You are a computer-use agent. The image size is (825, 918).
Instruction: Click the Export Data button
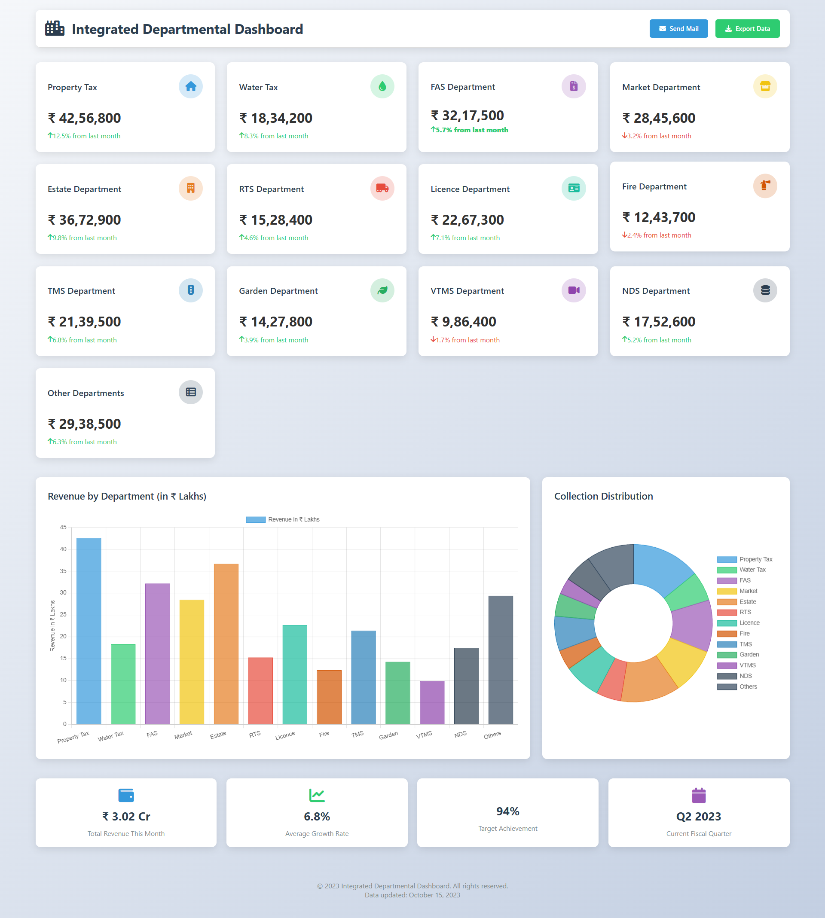pos(747,28)
